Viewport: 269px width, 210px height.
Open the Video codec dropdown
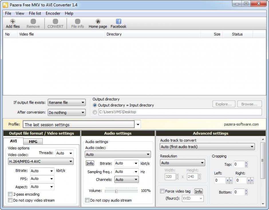click(41, 162)
